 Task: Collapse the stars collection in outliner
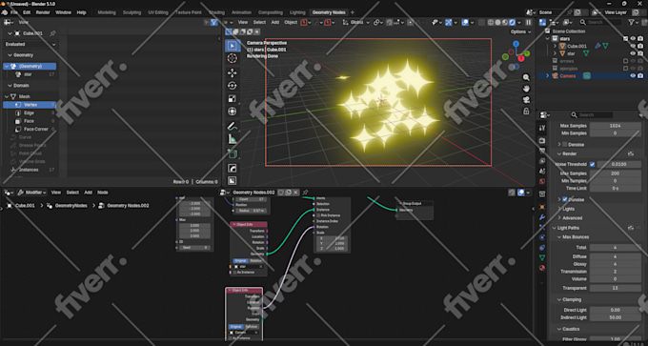click(x=548, y=38)
